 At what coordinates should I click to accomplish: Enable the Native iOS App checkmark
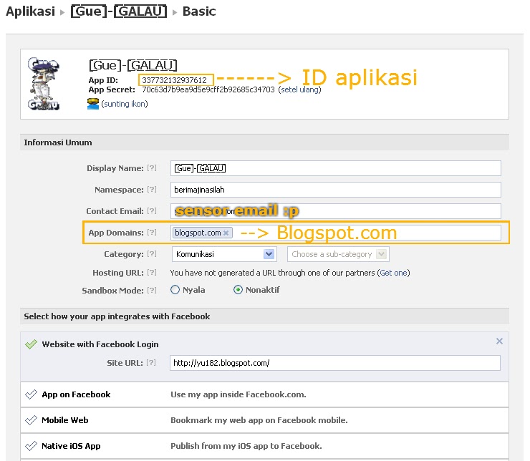pyautogui.click(x=31, y=446)
